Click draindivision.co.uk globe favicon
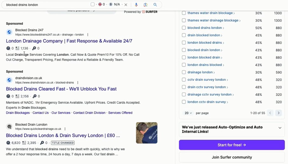Screen dimensions: 288x164 click(x=9, y=80)
